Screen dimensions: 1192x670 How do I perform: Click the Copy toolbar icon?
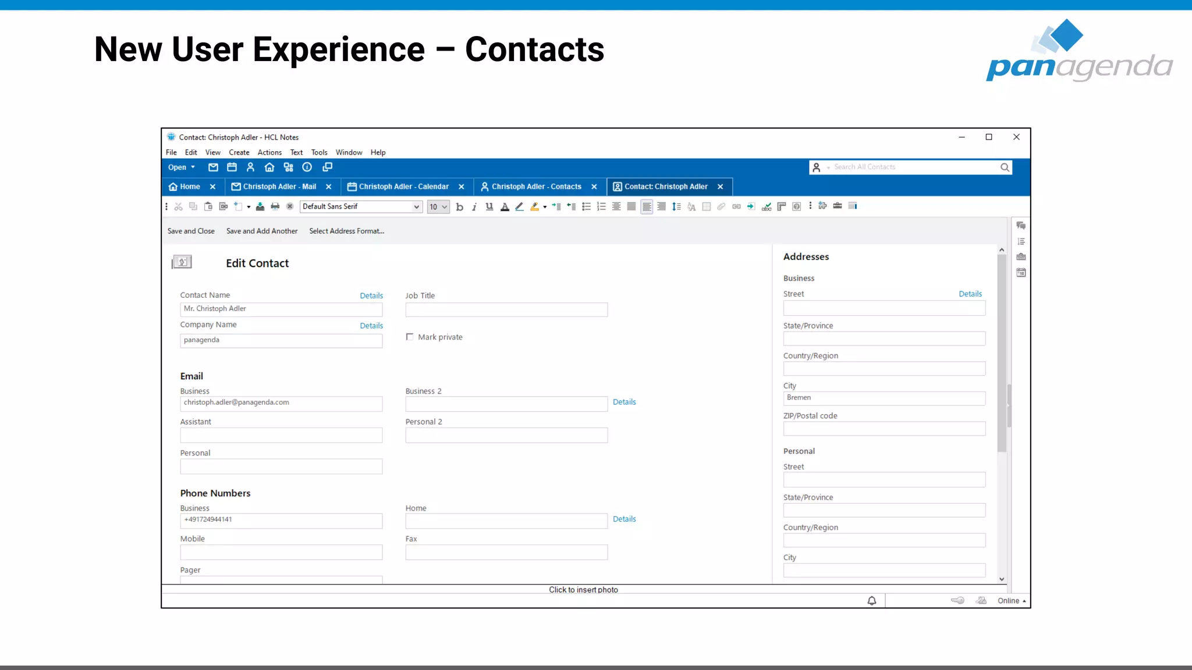pyautogui.click(x=193, y=206)
